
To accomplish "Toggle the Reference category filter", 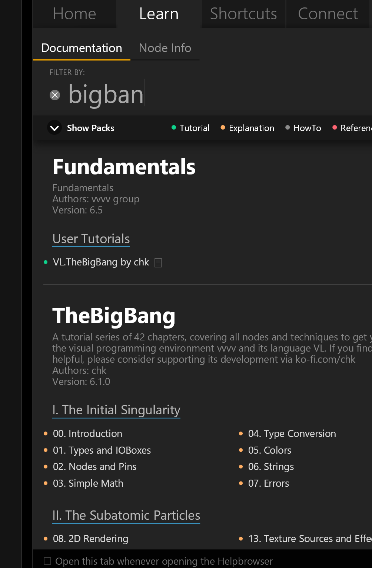I will click(x=352, y=128).
